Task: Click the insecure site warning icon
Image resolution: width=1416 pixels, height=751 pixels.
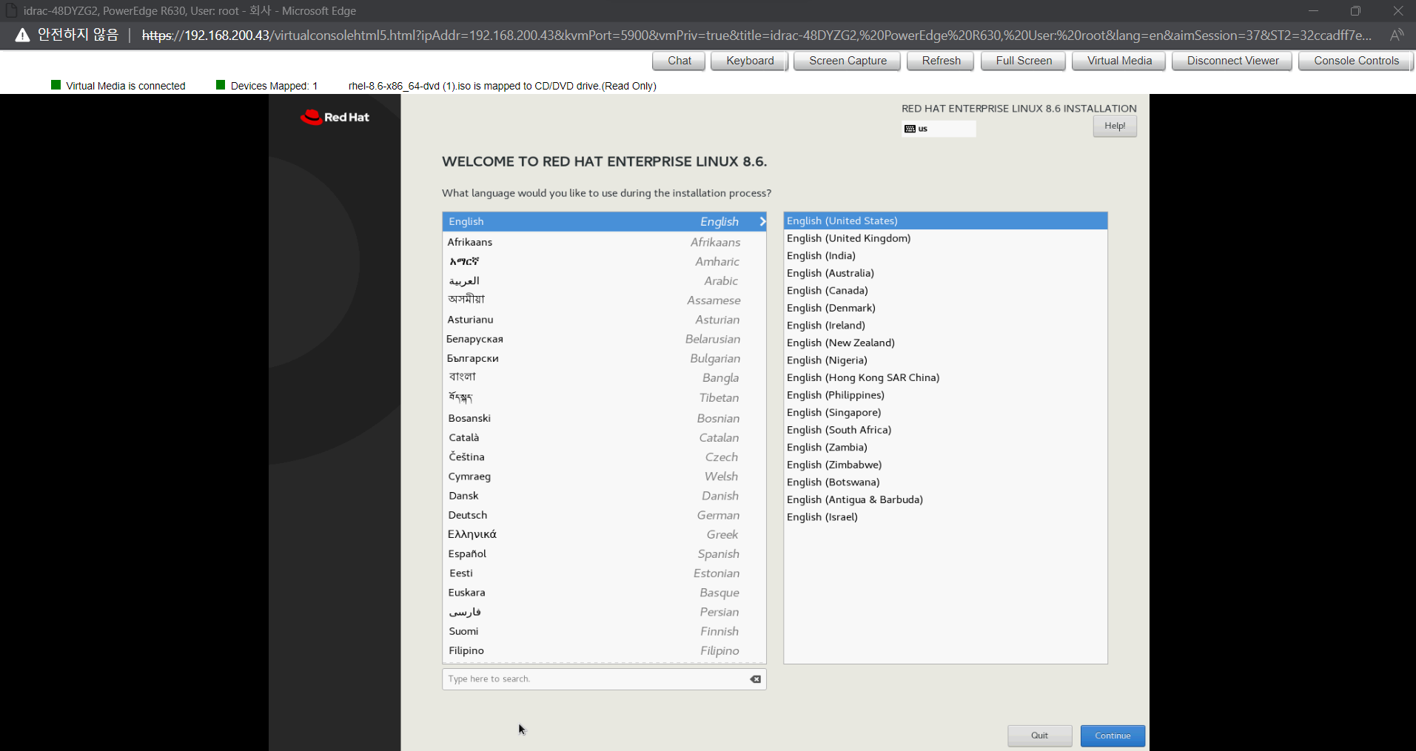Action: 22,35
